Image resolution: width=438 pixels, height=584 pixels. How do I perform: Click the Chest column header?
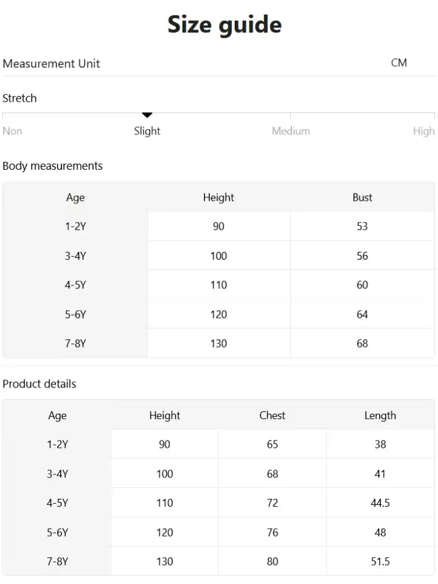273,415
